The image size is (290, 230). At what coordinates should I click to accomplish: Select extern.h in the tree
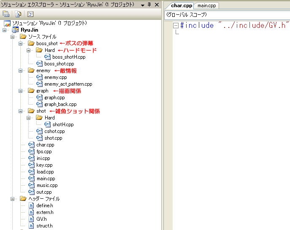45,212
